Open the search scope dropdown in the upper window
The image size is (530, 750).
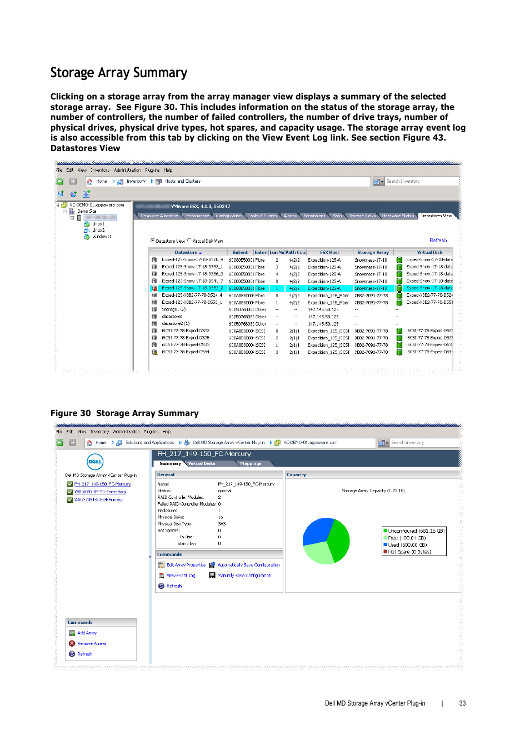378,182
